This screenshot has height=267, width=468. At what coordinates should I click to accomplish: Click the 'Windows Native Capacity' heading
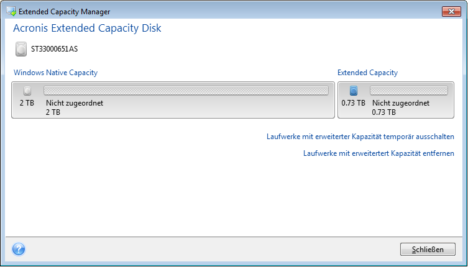tap(55, 73)
